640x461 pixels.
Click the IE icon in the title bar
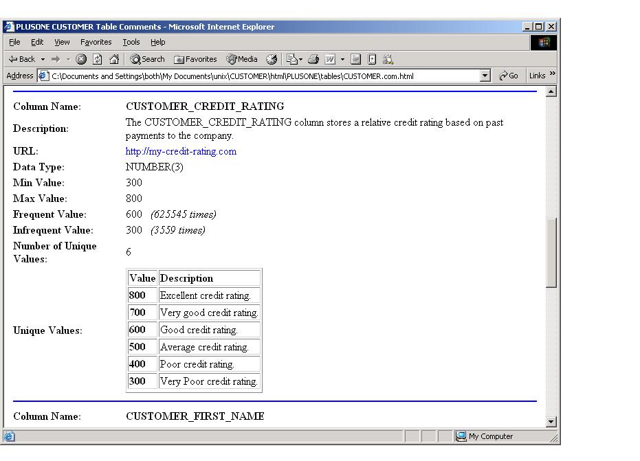click(x=9, y=27)
